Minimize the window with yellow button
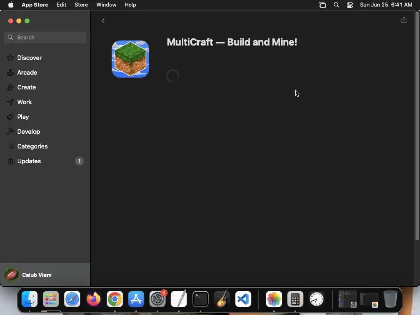The image size is (420, 315). pyautogui.click(x=19, y=21)
